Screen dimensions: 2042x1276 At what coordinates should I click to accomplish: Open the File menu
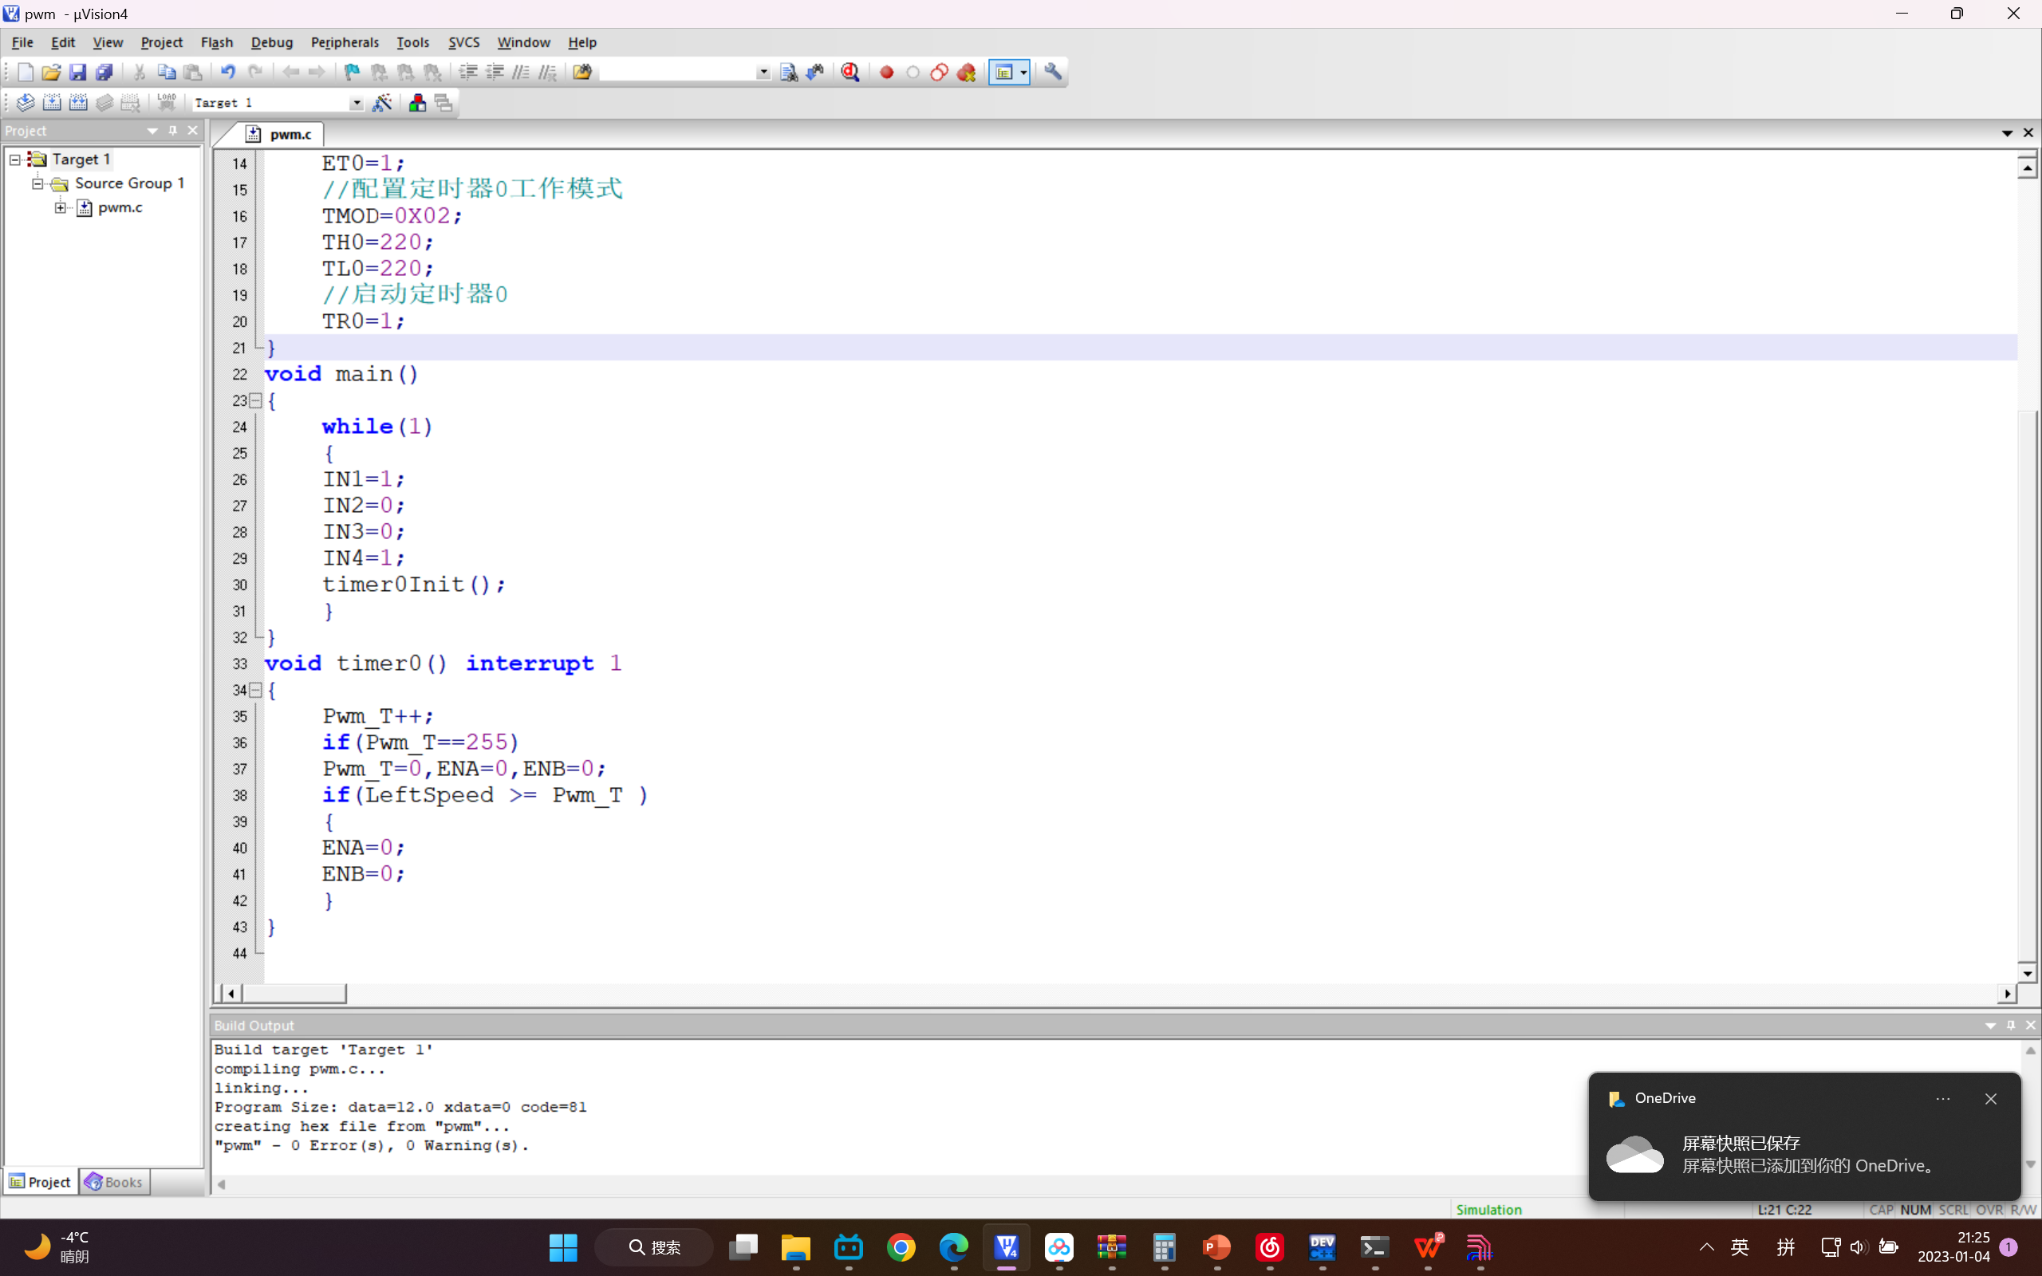point(23,42)
